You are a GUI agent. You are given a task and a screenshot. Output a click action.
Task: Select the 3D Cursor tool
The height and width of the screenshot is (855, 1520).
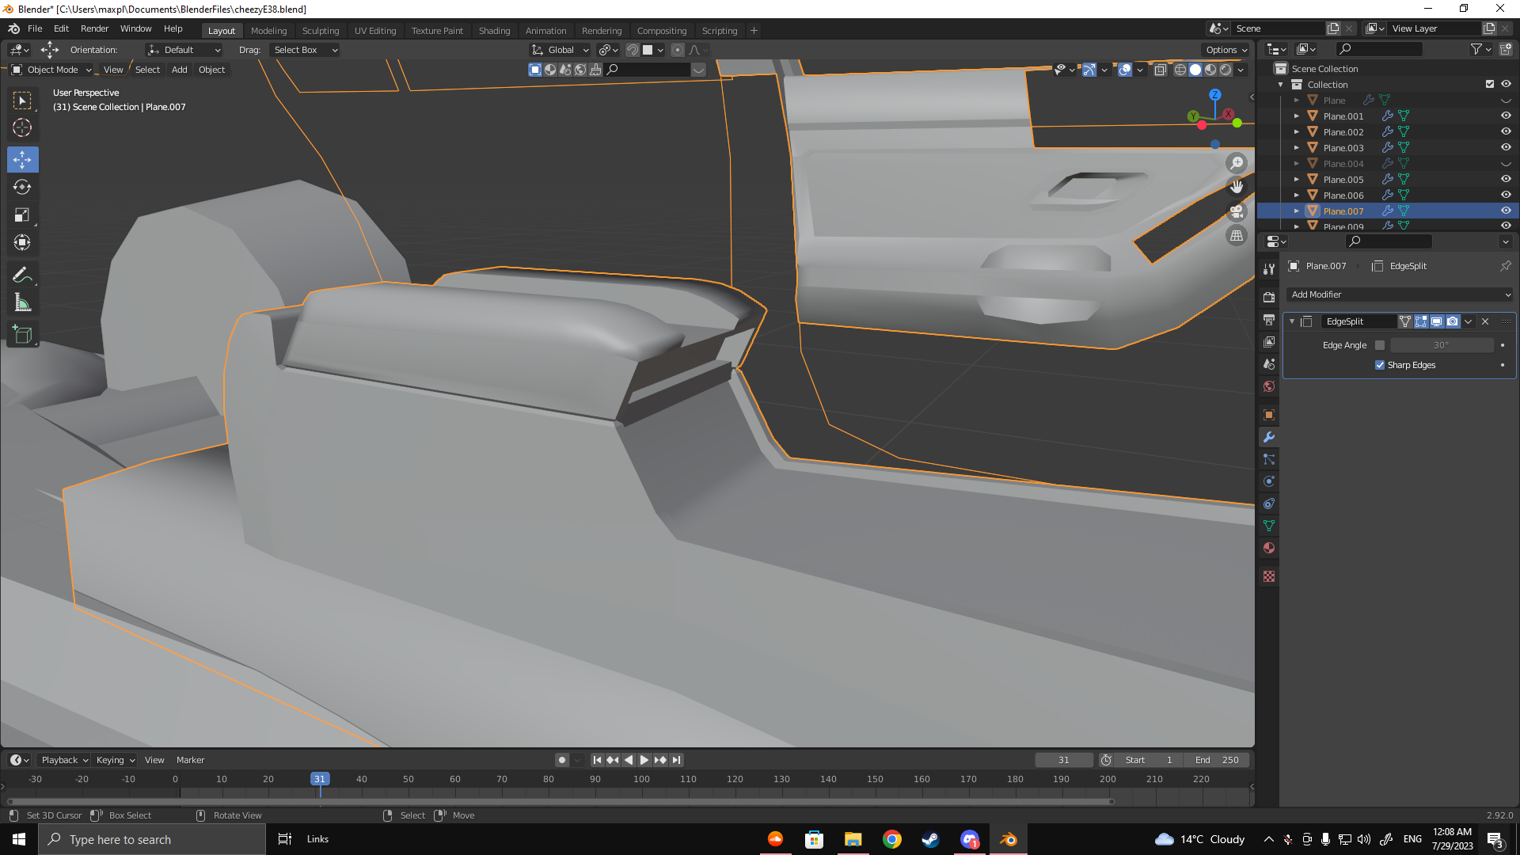pos(22,127)
